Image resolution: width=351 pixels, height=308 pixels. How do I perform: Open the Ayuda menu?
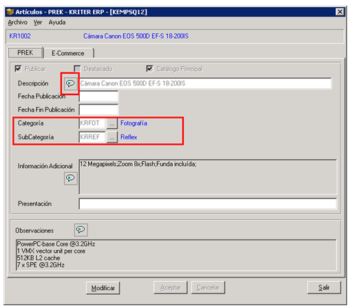point(57,22)
